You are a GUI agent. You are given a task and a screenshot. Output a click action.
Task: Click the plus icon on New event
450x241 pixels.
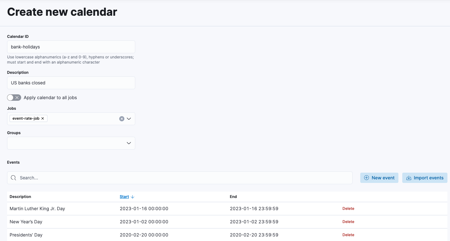367,178
